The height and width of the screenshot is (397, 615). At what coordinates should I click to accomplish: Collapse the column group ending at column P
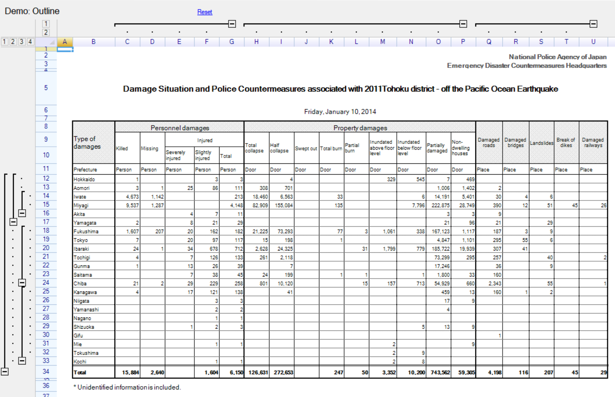[463, 24]
